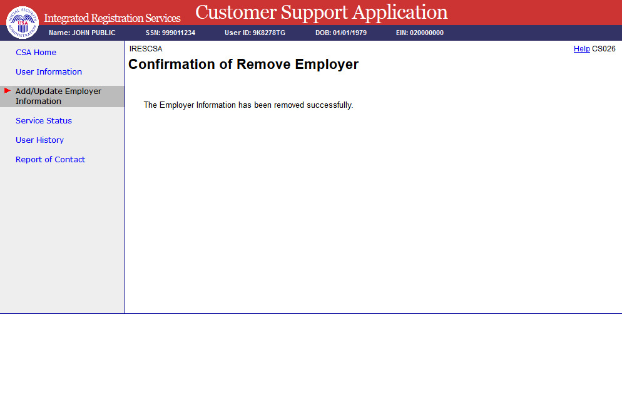Click the Customer Support Application banner title
This screenshot has height=401, width=622.
(x=321, y=13)
